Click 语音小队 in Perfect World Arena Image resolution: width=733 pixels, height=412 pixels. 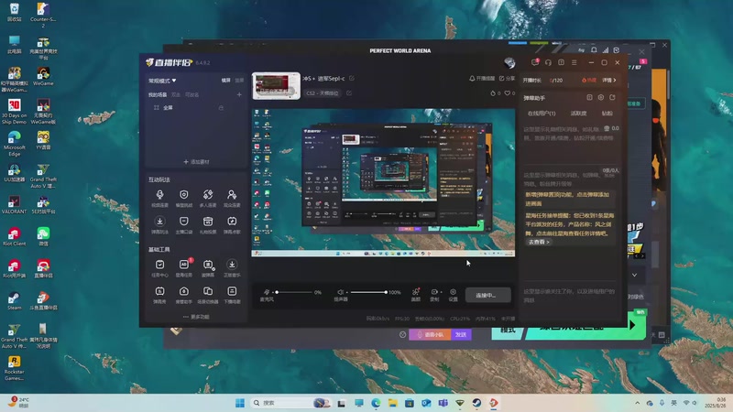pyautogui.click(x=430, y=334)
